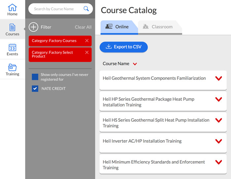Click the Course Catalog heading

click(129, 10)
